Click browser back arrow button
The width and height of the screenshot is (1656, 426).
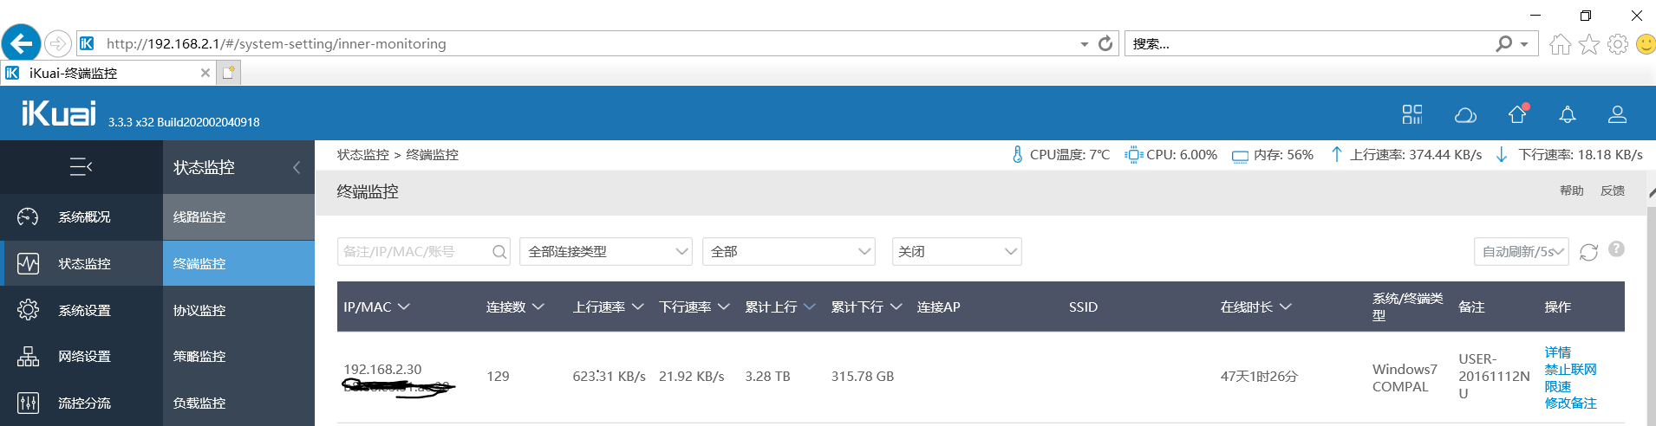click(21, 42)
